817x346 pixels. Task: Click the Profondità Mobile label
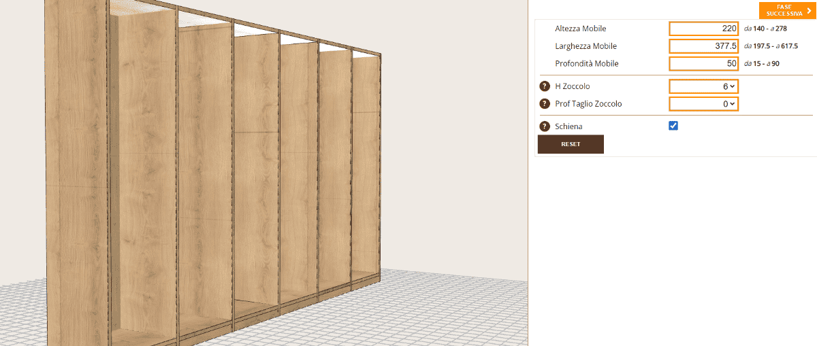(587, 64)
